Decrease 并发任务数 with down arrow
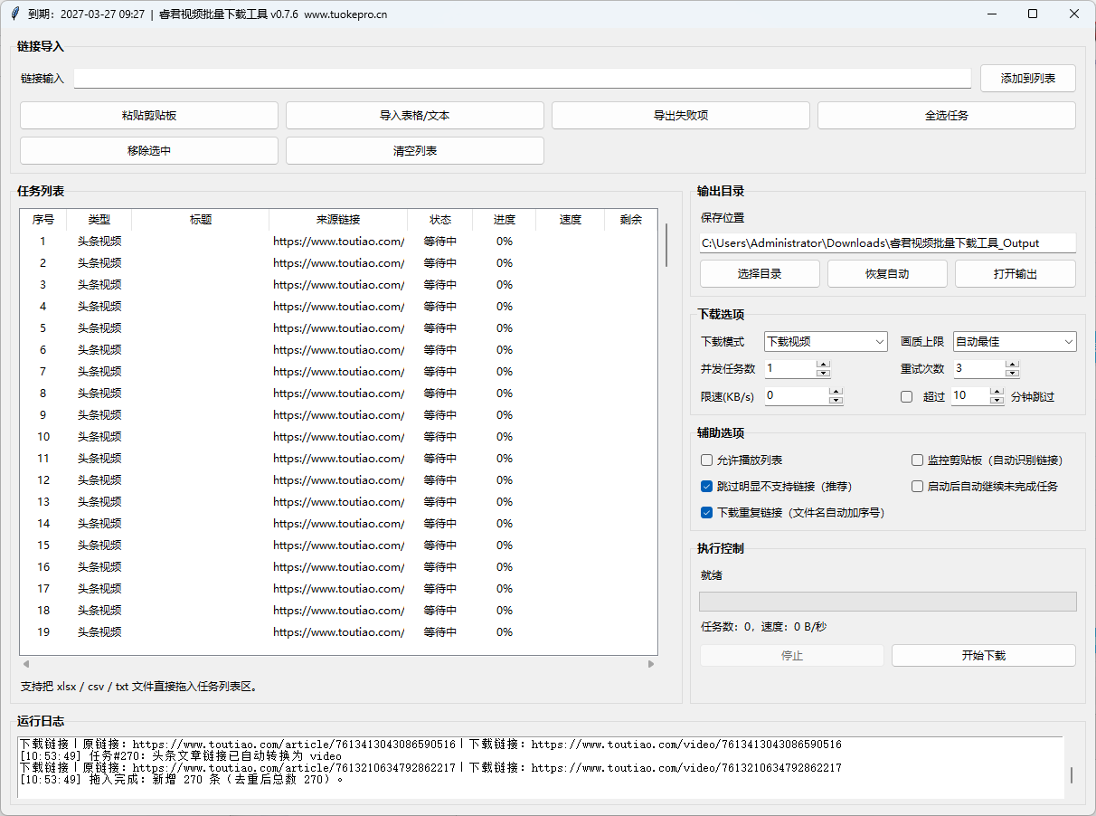Screen dimensions: 1096x816 coord(823,374)
